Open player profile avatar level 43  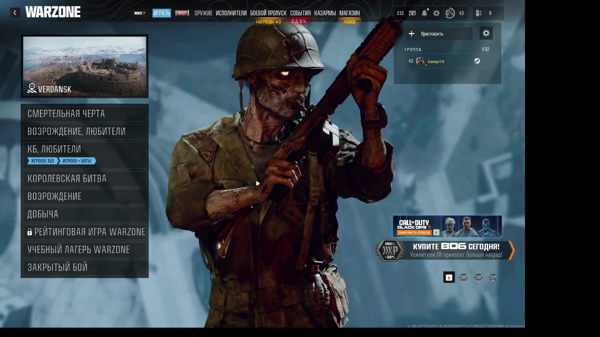point(450,13)
